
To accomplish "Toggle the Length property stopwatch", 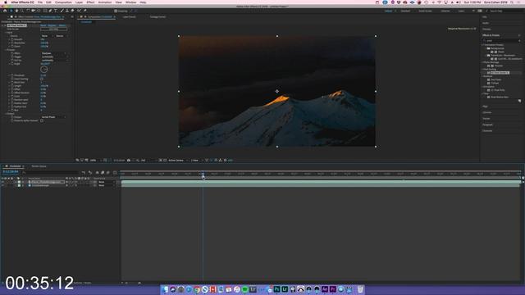I will (x=12, y=86).
